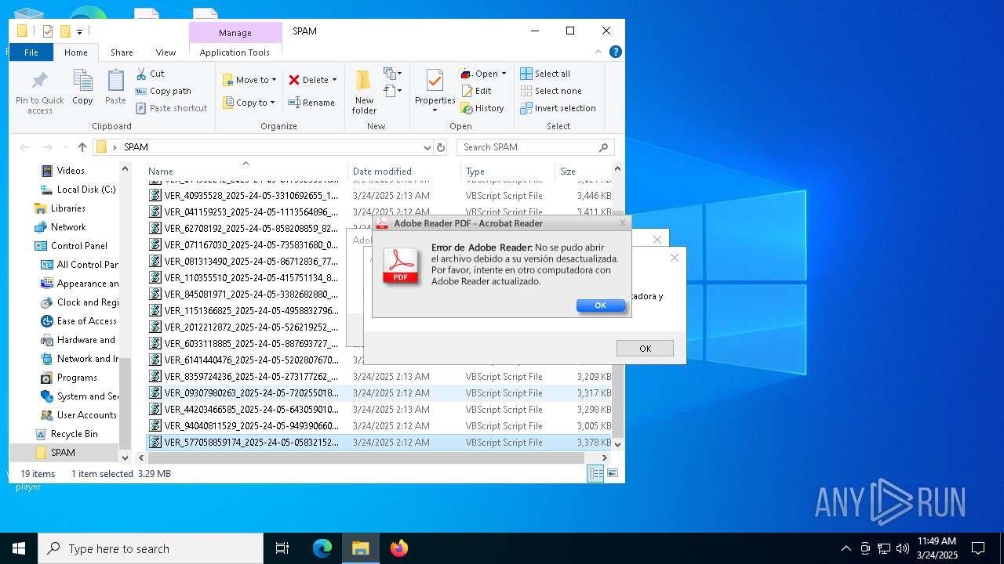Screen dimensions: 1004x564
Task: Click the Properties icon
Action: pyautogui.click(x=435, y=82)
